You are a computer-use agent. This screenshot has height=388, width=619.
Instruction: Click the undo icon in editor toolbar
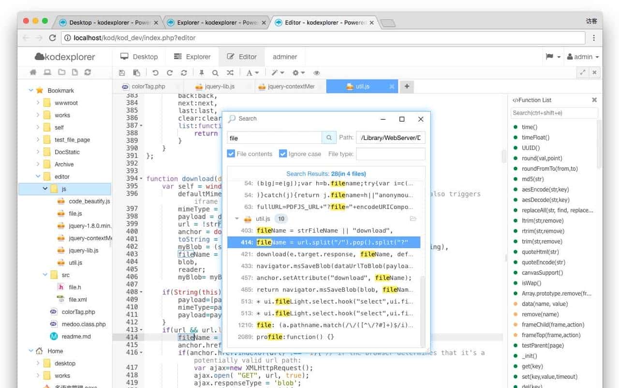155,73
